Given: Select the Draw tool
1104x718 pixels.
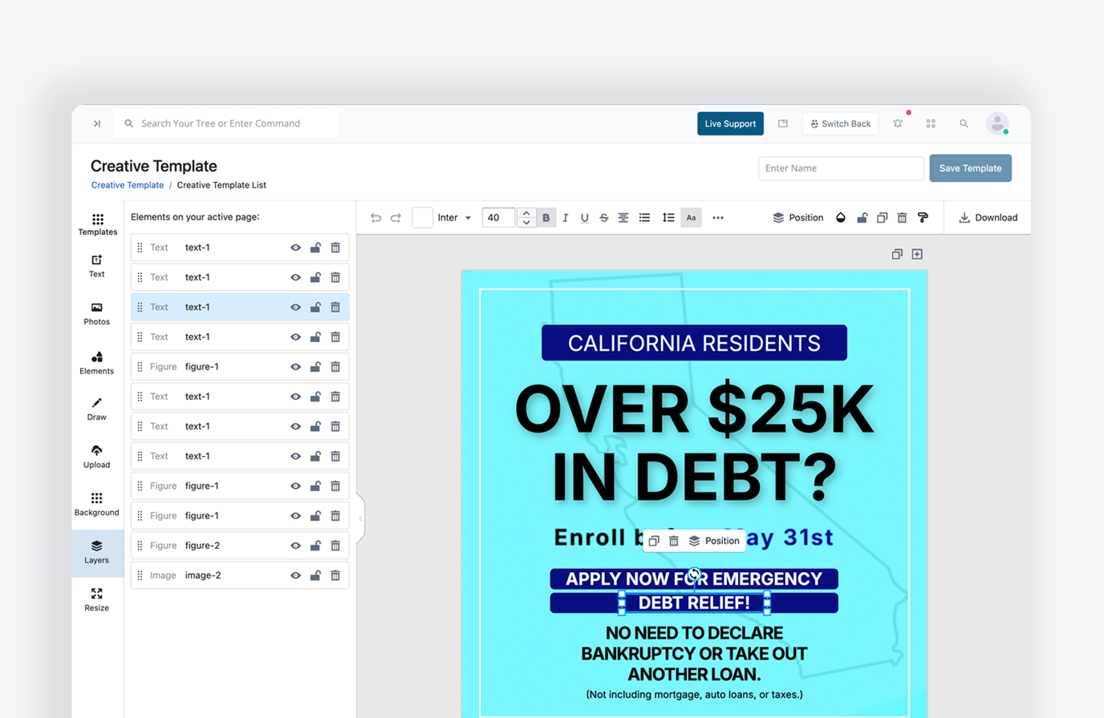Looking at the screenshot, I should [x=96, y=408].
